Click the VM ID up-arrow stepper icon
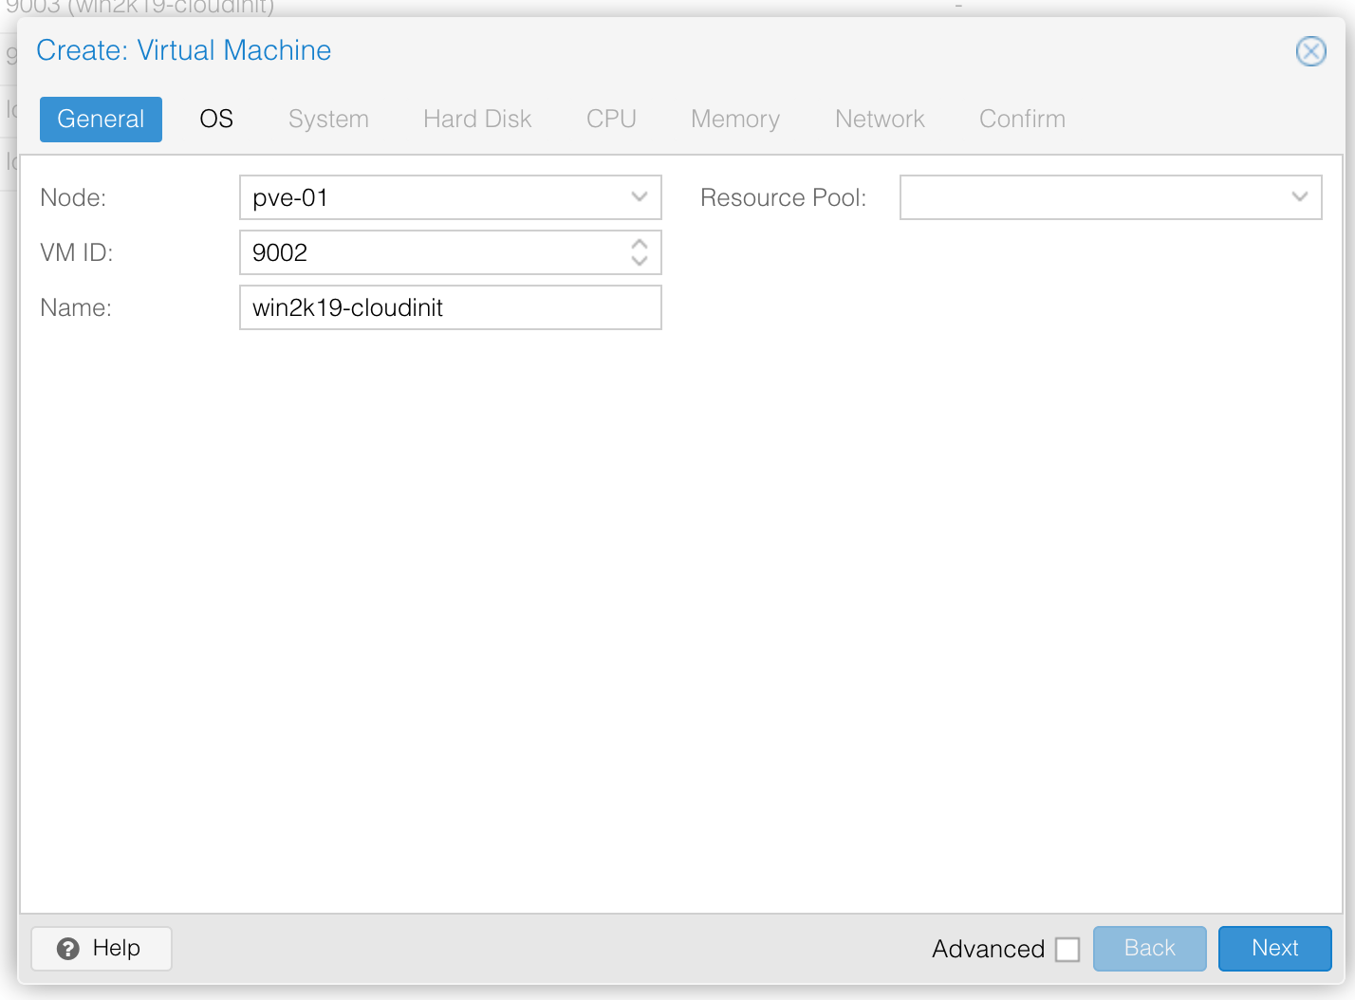Screen dimensions: 1355x1000 [640, 246]
